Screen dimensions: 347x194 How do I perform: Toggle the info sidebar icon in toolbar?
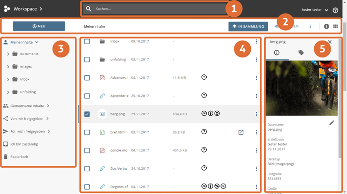click(x=326, y=26)
